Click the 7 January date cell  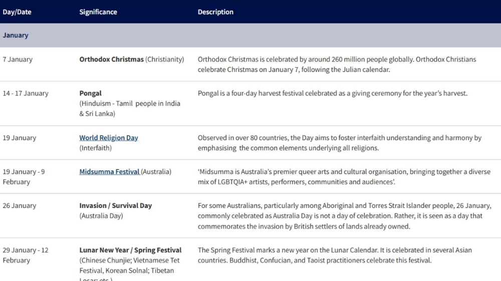point(18,59)
